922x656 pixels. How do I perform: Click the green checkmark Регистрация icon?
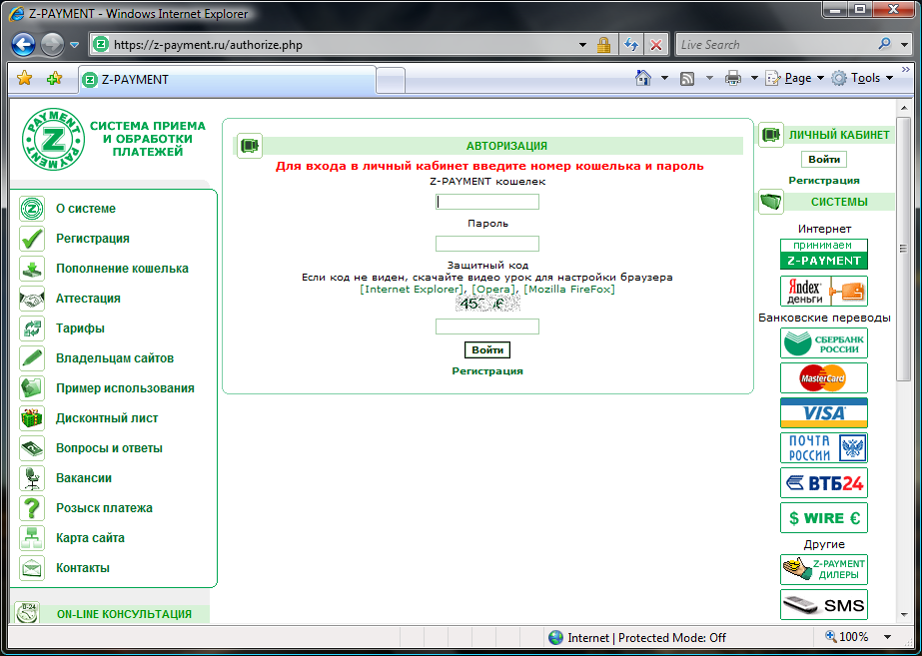coord(32,239)
